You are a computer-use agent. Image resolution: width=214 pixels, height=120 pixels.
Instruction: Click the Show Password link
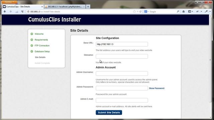(156, 88)
